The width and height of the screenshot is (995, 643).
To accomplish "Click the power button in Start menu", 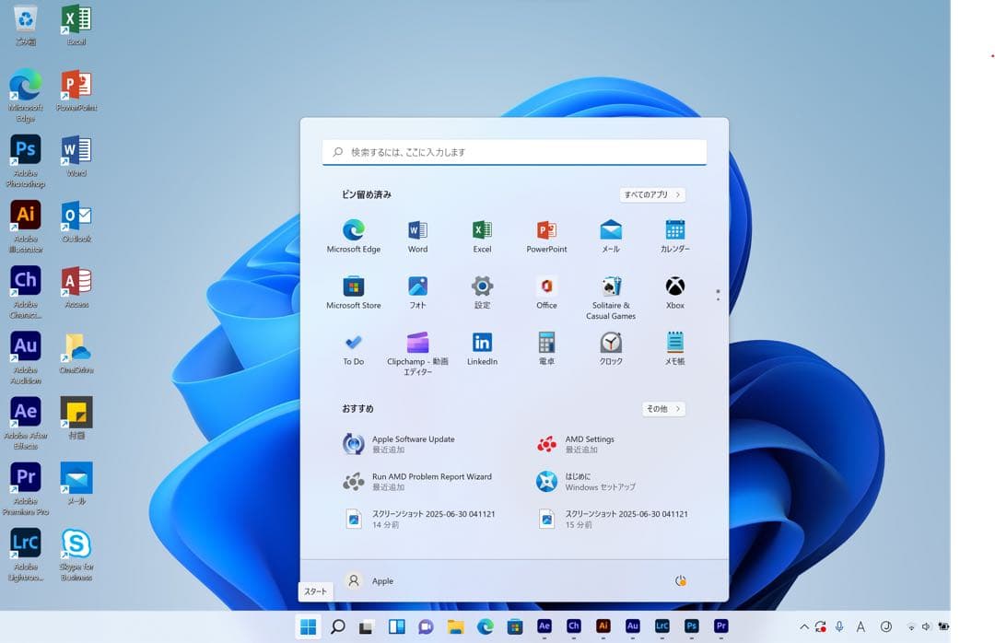I will click(x=681, y=581).
